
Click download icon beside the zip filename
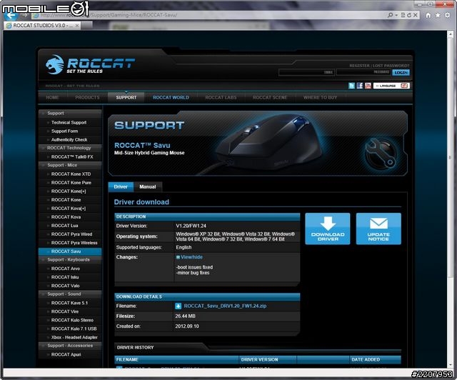point(178,306)
